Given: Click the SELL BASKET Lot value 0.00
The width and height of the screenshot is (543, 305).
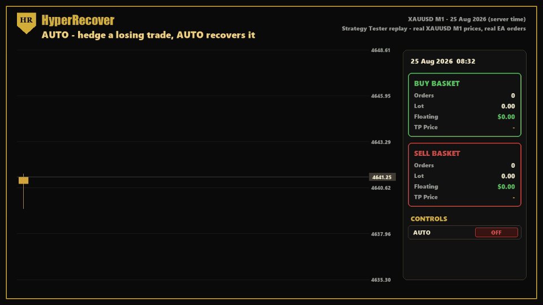Looking at the screenshot, I should click(508, 176).
